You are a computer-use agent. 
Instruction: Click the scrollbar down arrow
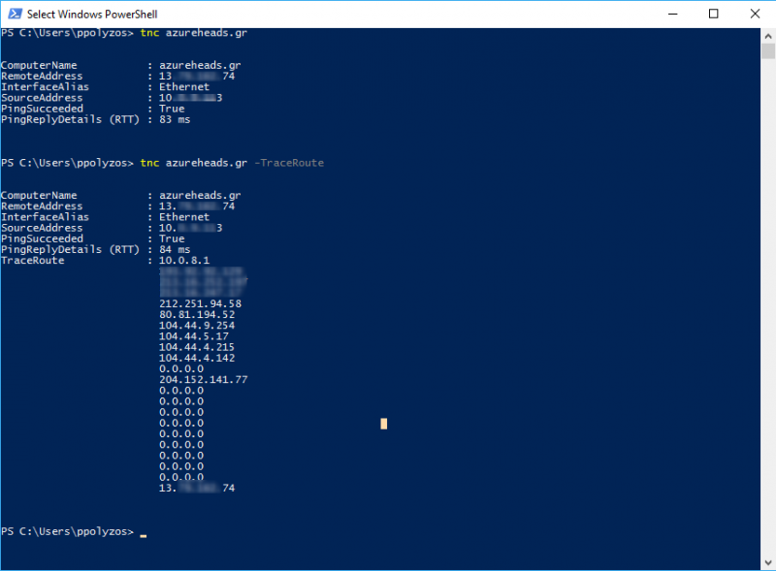[767, 563]
